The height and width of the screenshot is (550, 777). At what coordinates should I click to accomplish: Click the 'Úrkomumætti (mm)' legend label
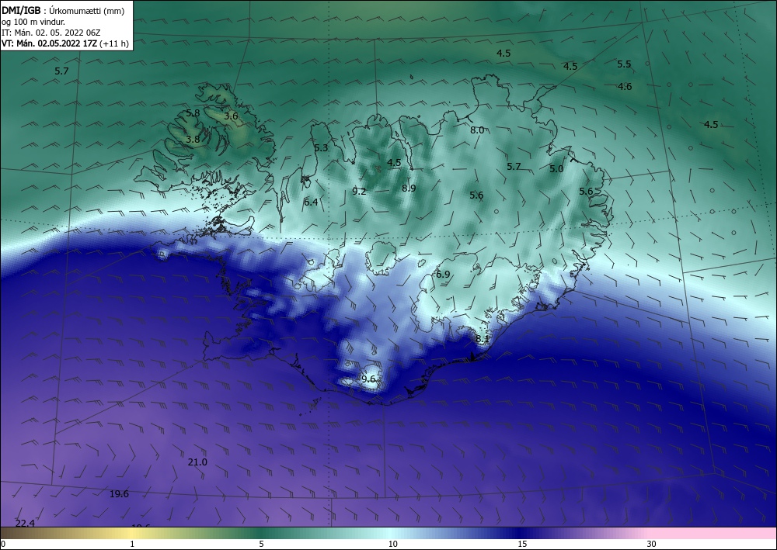pyautogui.click(x=87, y=10)
